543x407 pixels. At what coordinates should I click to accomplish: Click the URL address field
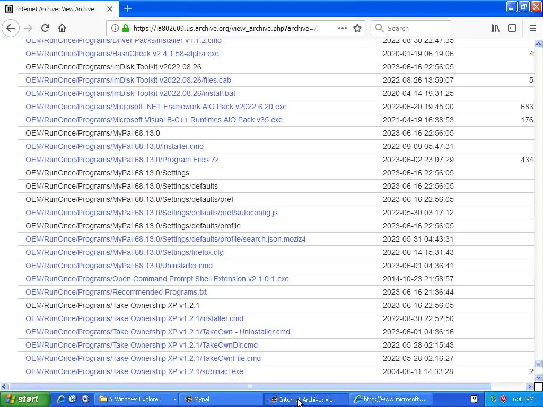click(x=225, y=28)
